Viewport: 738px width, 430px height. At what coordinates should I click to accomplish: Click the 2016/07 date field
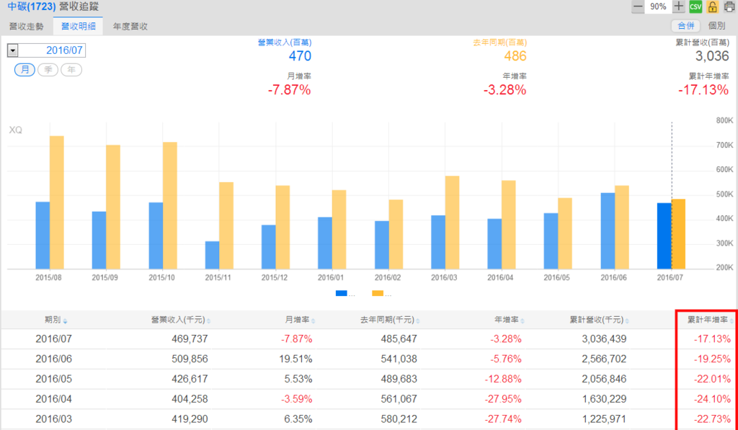[52, 50]
